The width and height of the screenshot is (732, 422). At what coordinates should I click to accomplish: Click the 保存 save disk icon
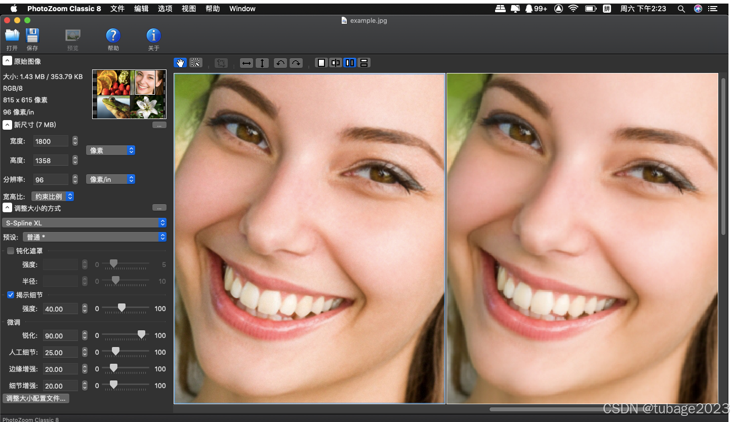point(32,36)
